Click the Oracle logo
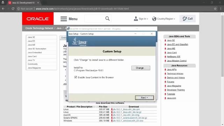The height and width of the screenshot is (126, 224). coord(38,19)
